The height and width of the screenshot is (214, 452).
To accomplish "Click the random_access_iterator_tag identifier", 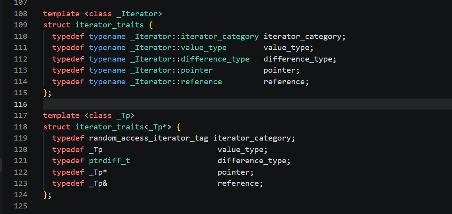I will click(x=148, y=138).
